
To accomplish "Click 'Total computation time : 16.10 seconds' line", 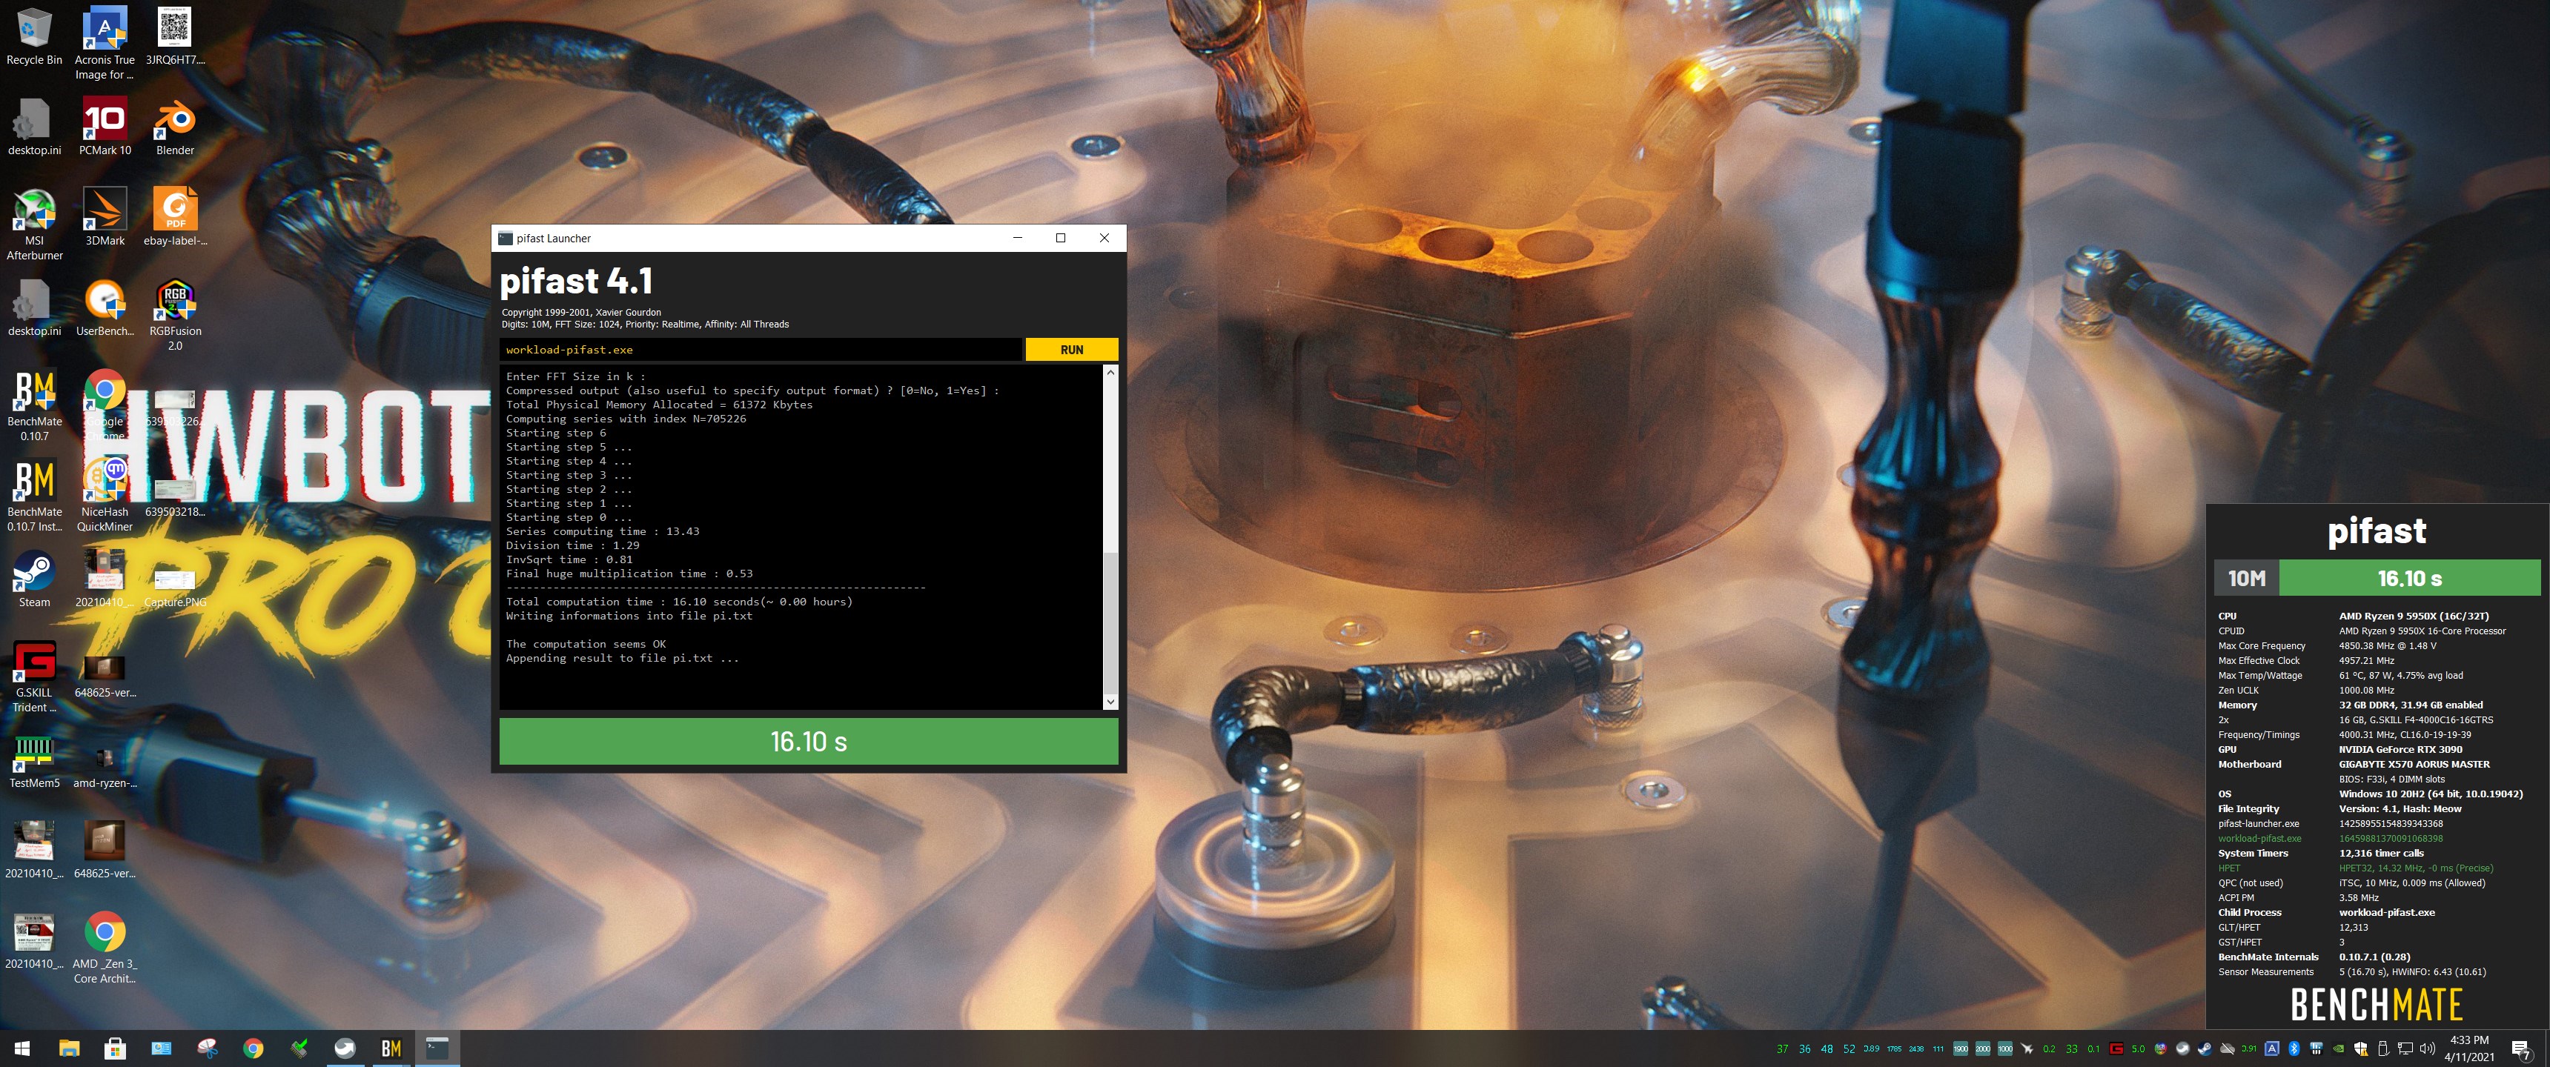I will [679, 602].
